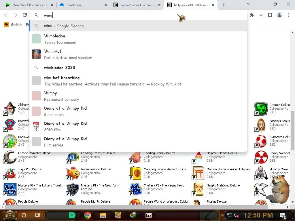Open Iggle Pop Deluxe icon

click(x=10, y=173)
